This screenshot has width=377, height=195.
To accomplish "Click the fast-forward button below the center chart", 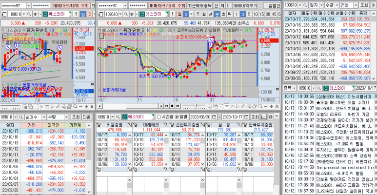I will [x=178, y=106].
